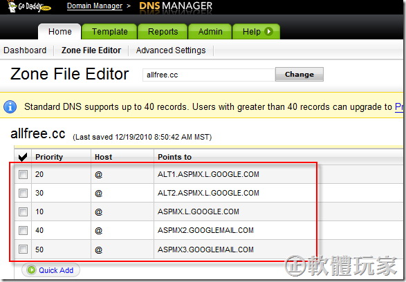The height and width of the screenshot is (282, 406).
Task: Select Zone File Editor sub-navigation item
Action: click(91, 50)
